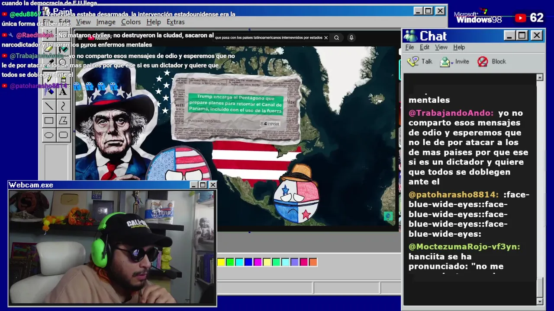
Task: Select the Pencil tool in Paint
Action: click(49, 78)
